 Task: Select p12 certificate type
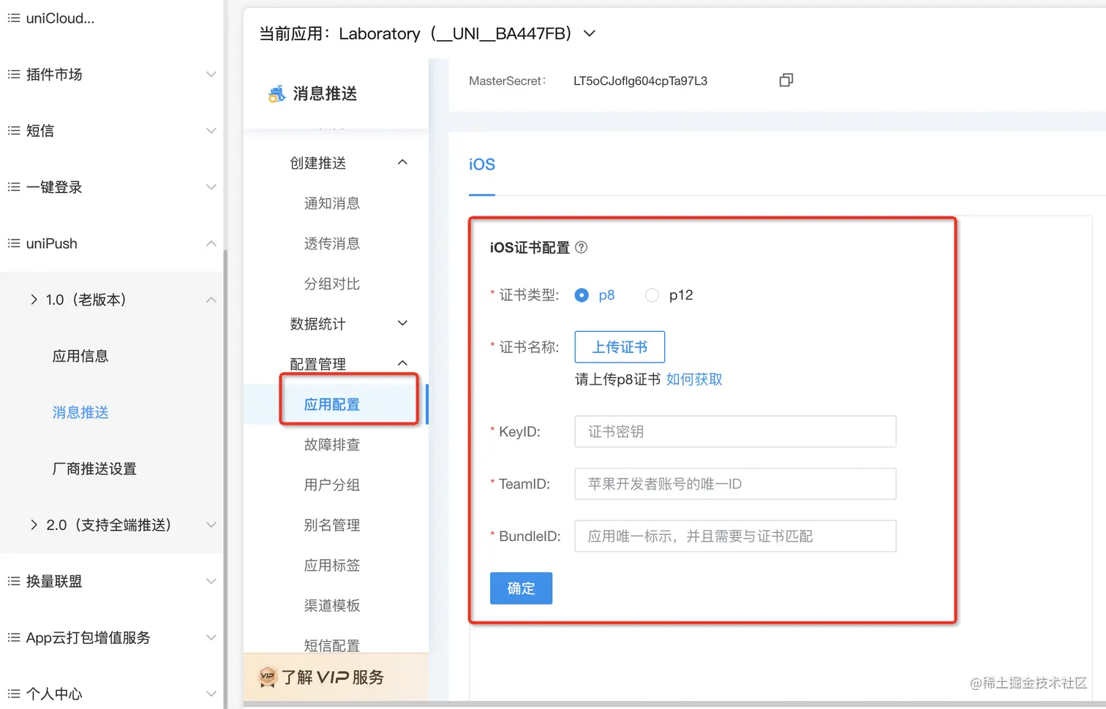click(652, 295)
